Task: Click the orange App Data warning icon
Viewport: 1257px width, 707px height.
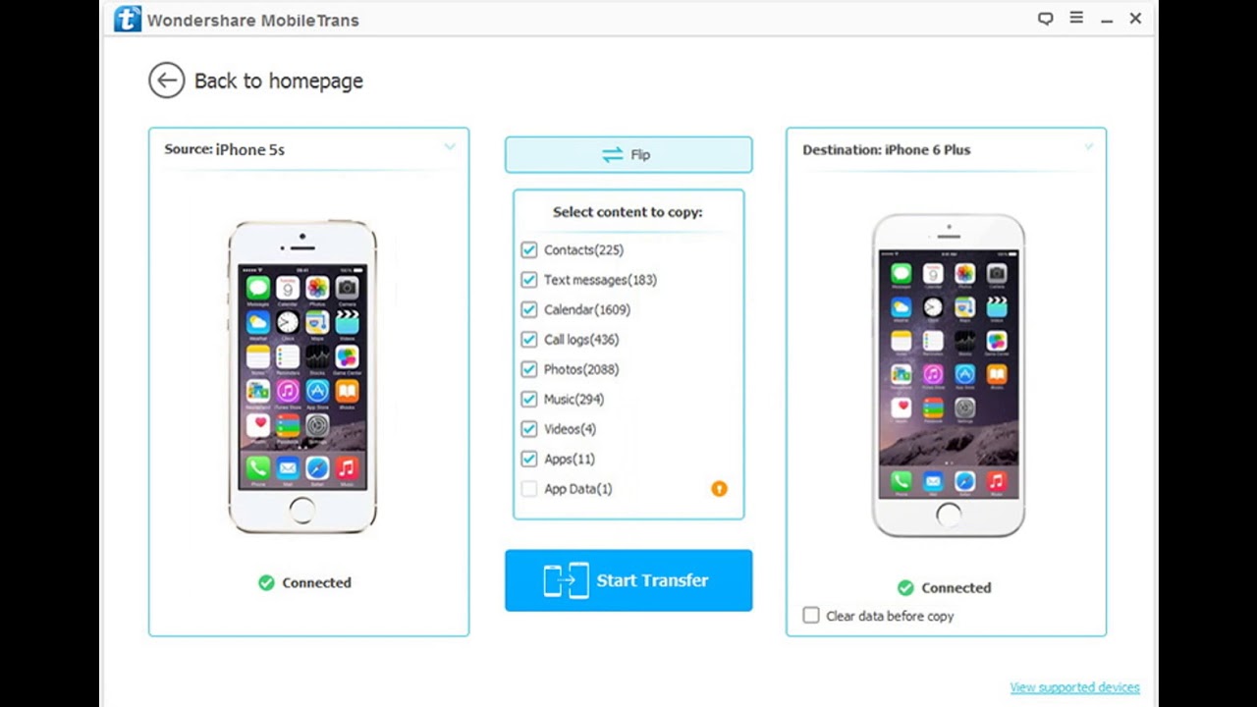Action: [719, 488]
